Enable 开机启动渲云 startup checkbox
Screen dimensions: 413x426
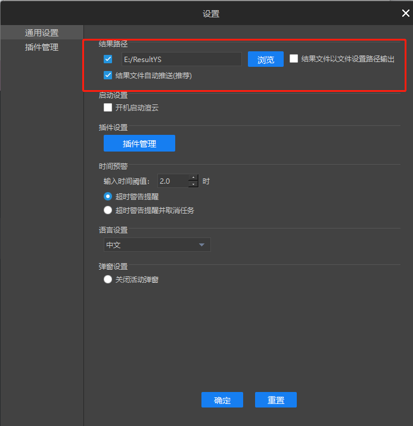pyautogui.click(x=108, y=108)
